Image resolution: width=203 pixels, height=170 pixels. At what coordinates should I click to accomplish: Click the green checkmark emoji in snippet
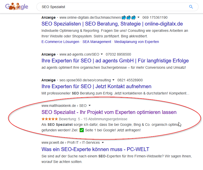click(82, 130)
